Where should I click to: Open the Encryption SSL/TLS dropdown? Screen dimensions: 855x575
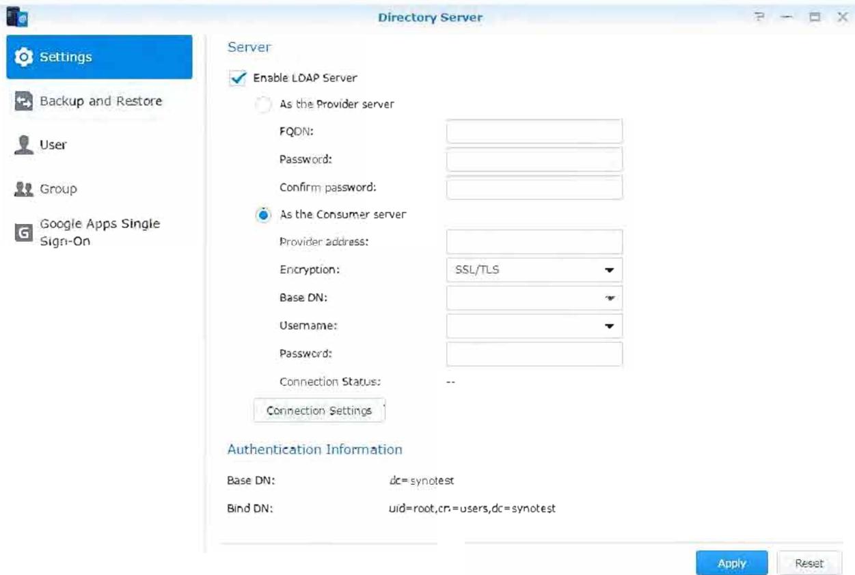tap(534, 270)
